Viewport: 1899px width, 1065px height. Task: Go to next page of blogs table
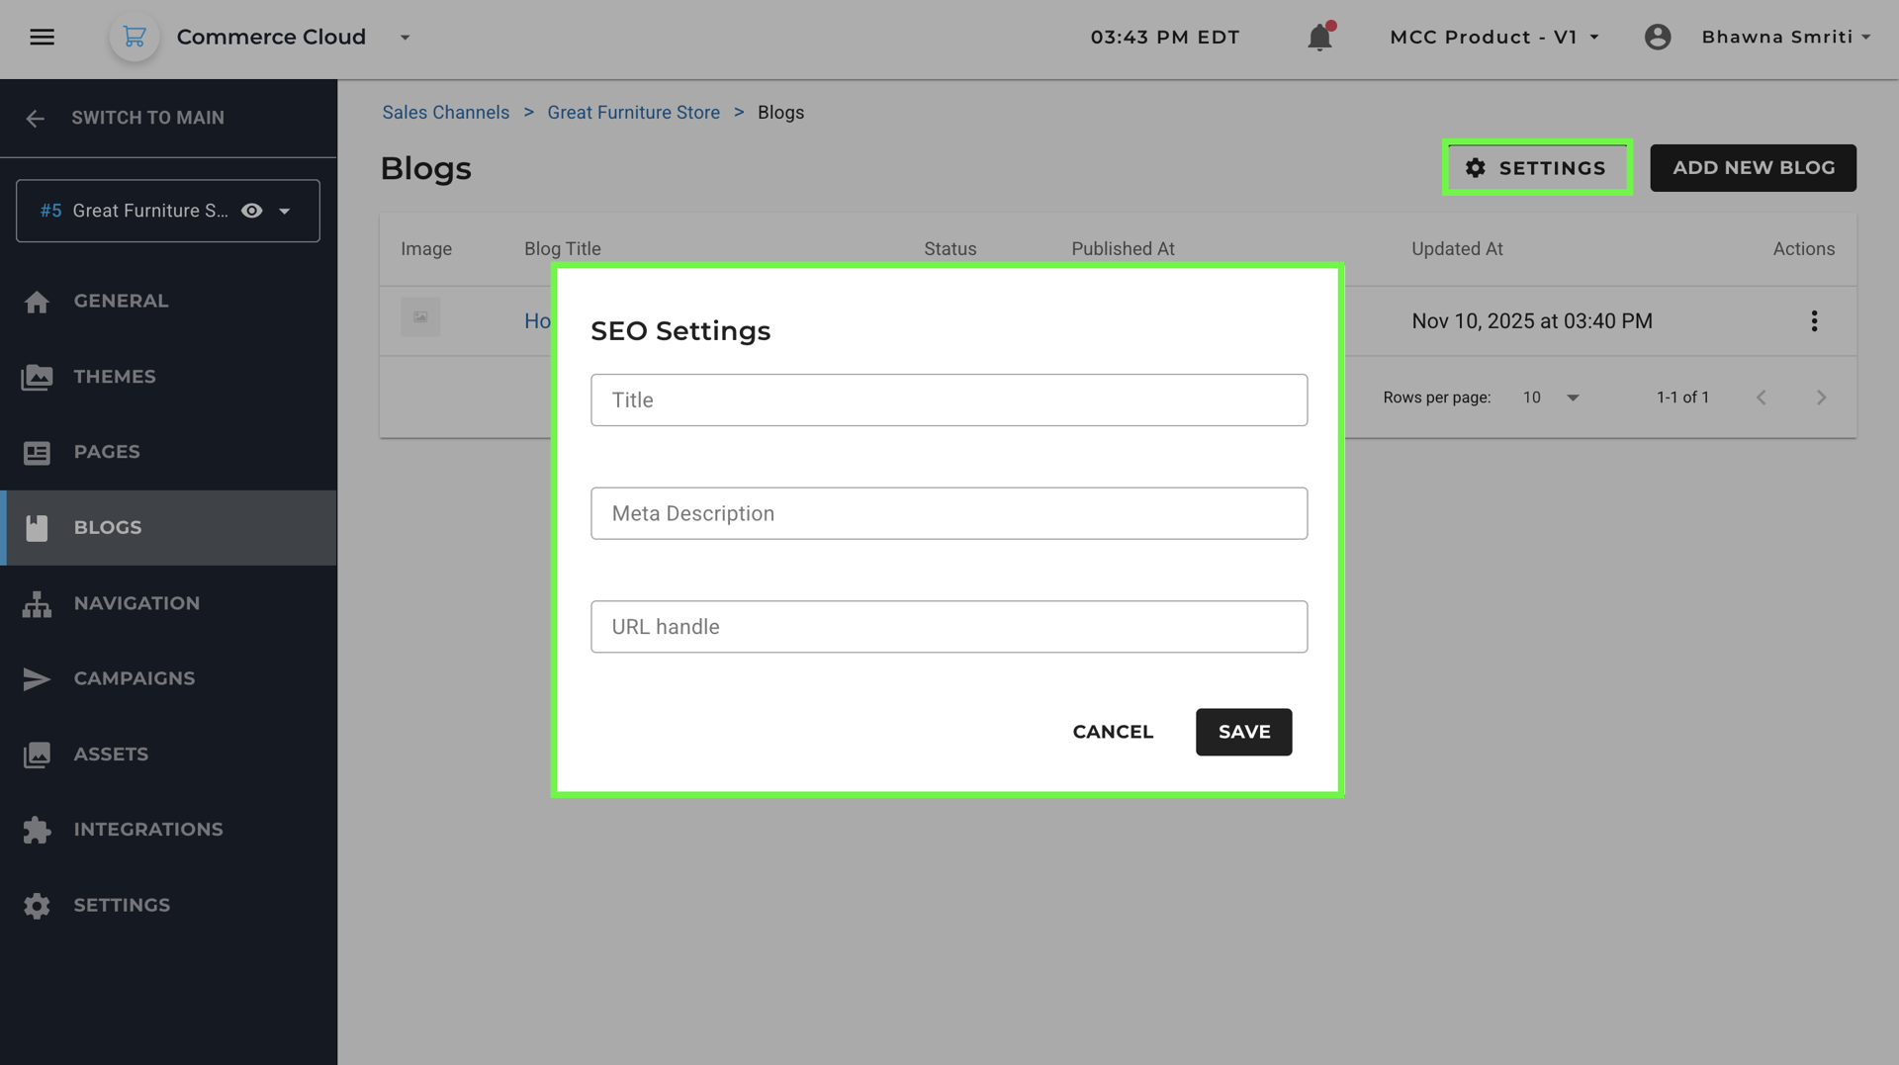(x=1821, y=398)
